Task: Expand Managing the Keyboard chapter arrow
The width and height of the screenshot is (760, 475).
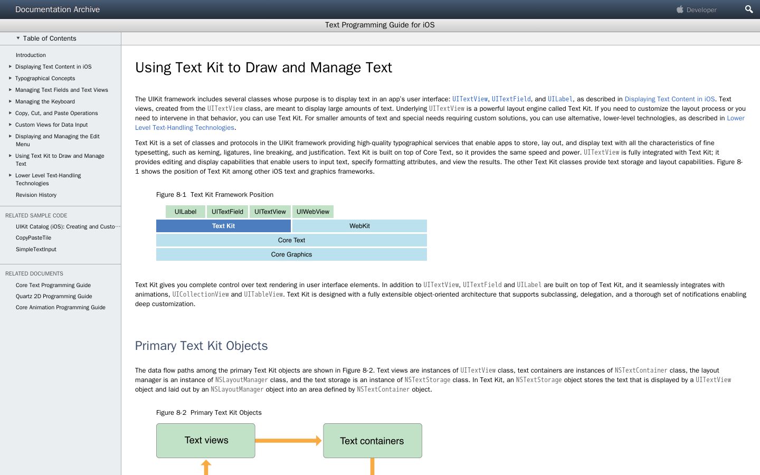Action: click(10, 101)
